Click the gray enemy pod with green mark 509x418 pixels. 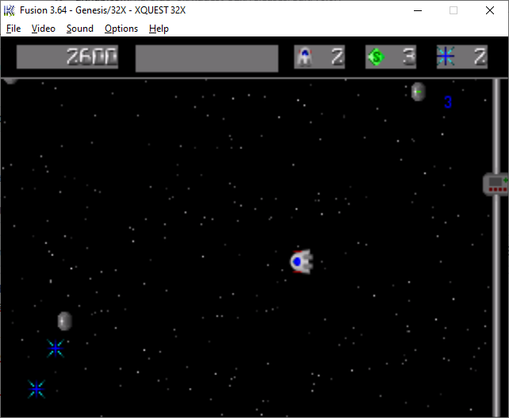pyautogui.click(x=418, y=91)
